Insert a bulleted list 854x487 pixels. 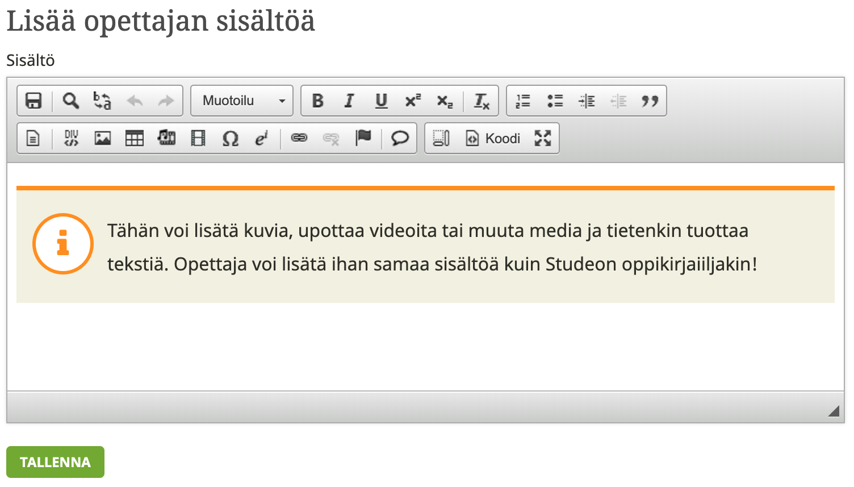point(555,101)
